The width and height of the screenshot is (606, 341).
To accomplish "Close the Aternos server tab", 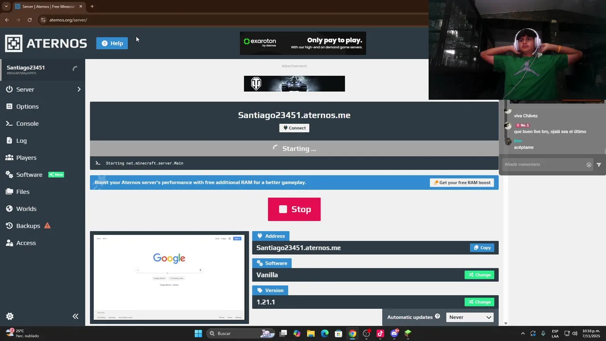I will click(80, 7).
